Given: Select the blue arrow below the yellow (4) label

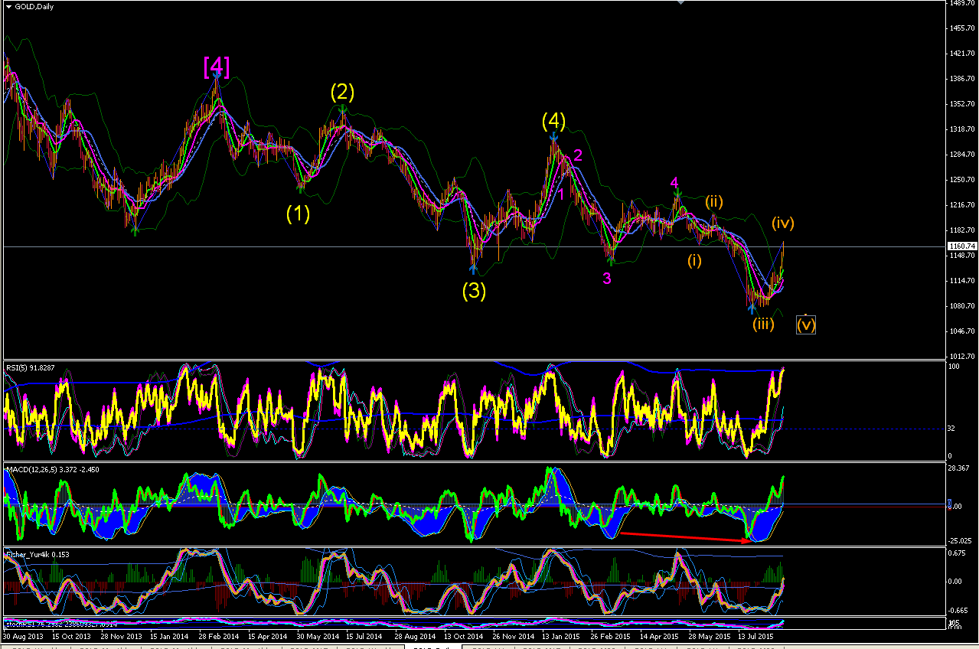Looking at the screenshot, I should [553, 138].
